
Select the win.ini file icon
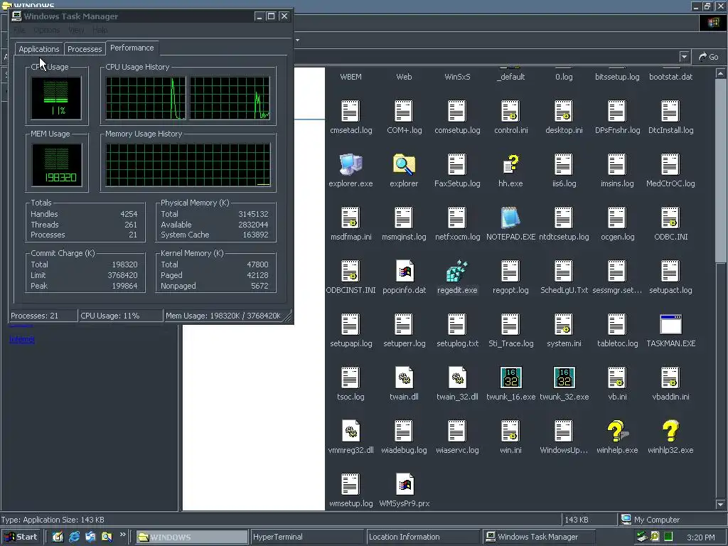point(510,431)
